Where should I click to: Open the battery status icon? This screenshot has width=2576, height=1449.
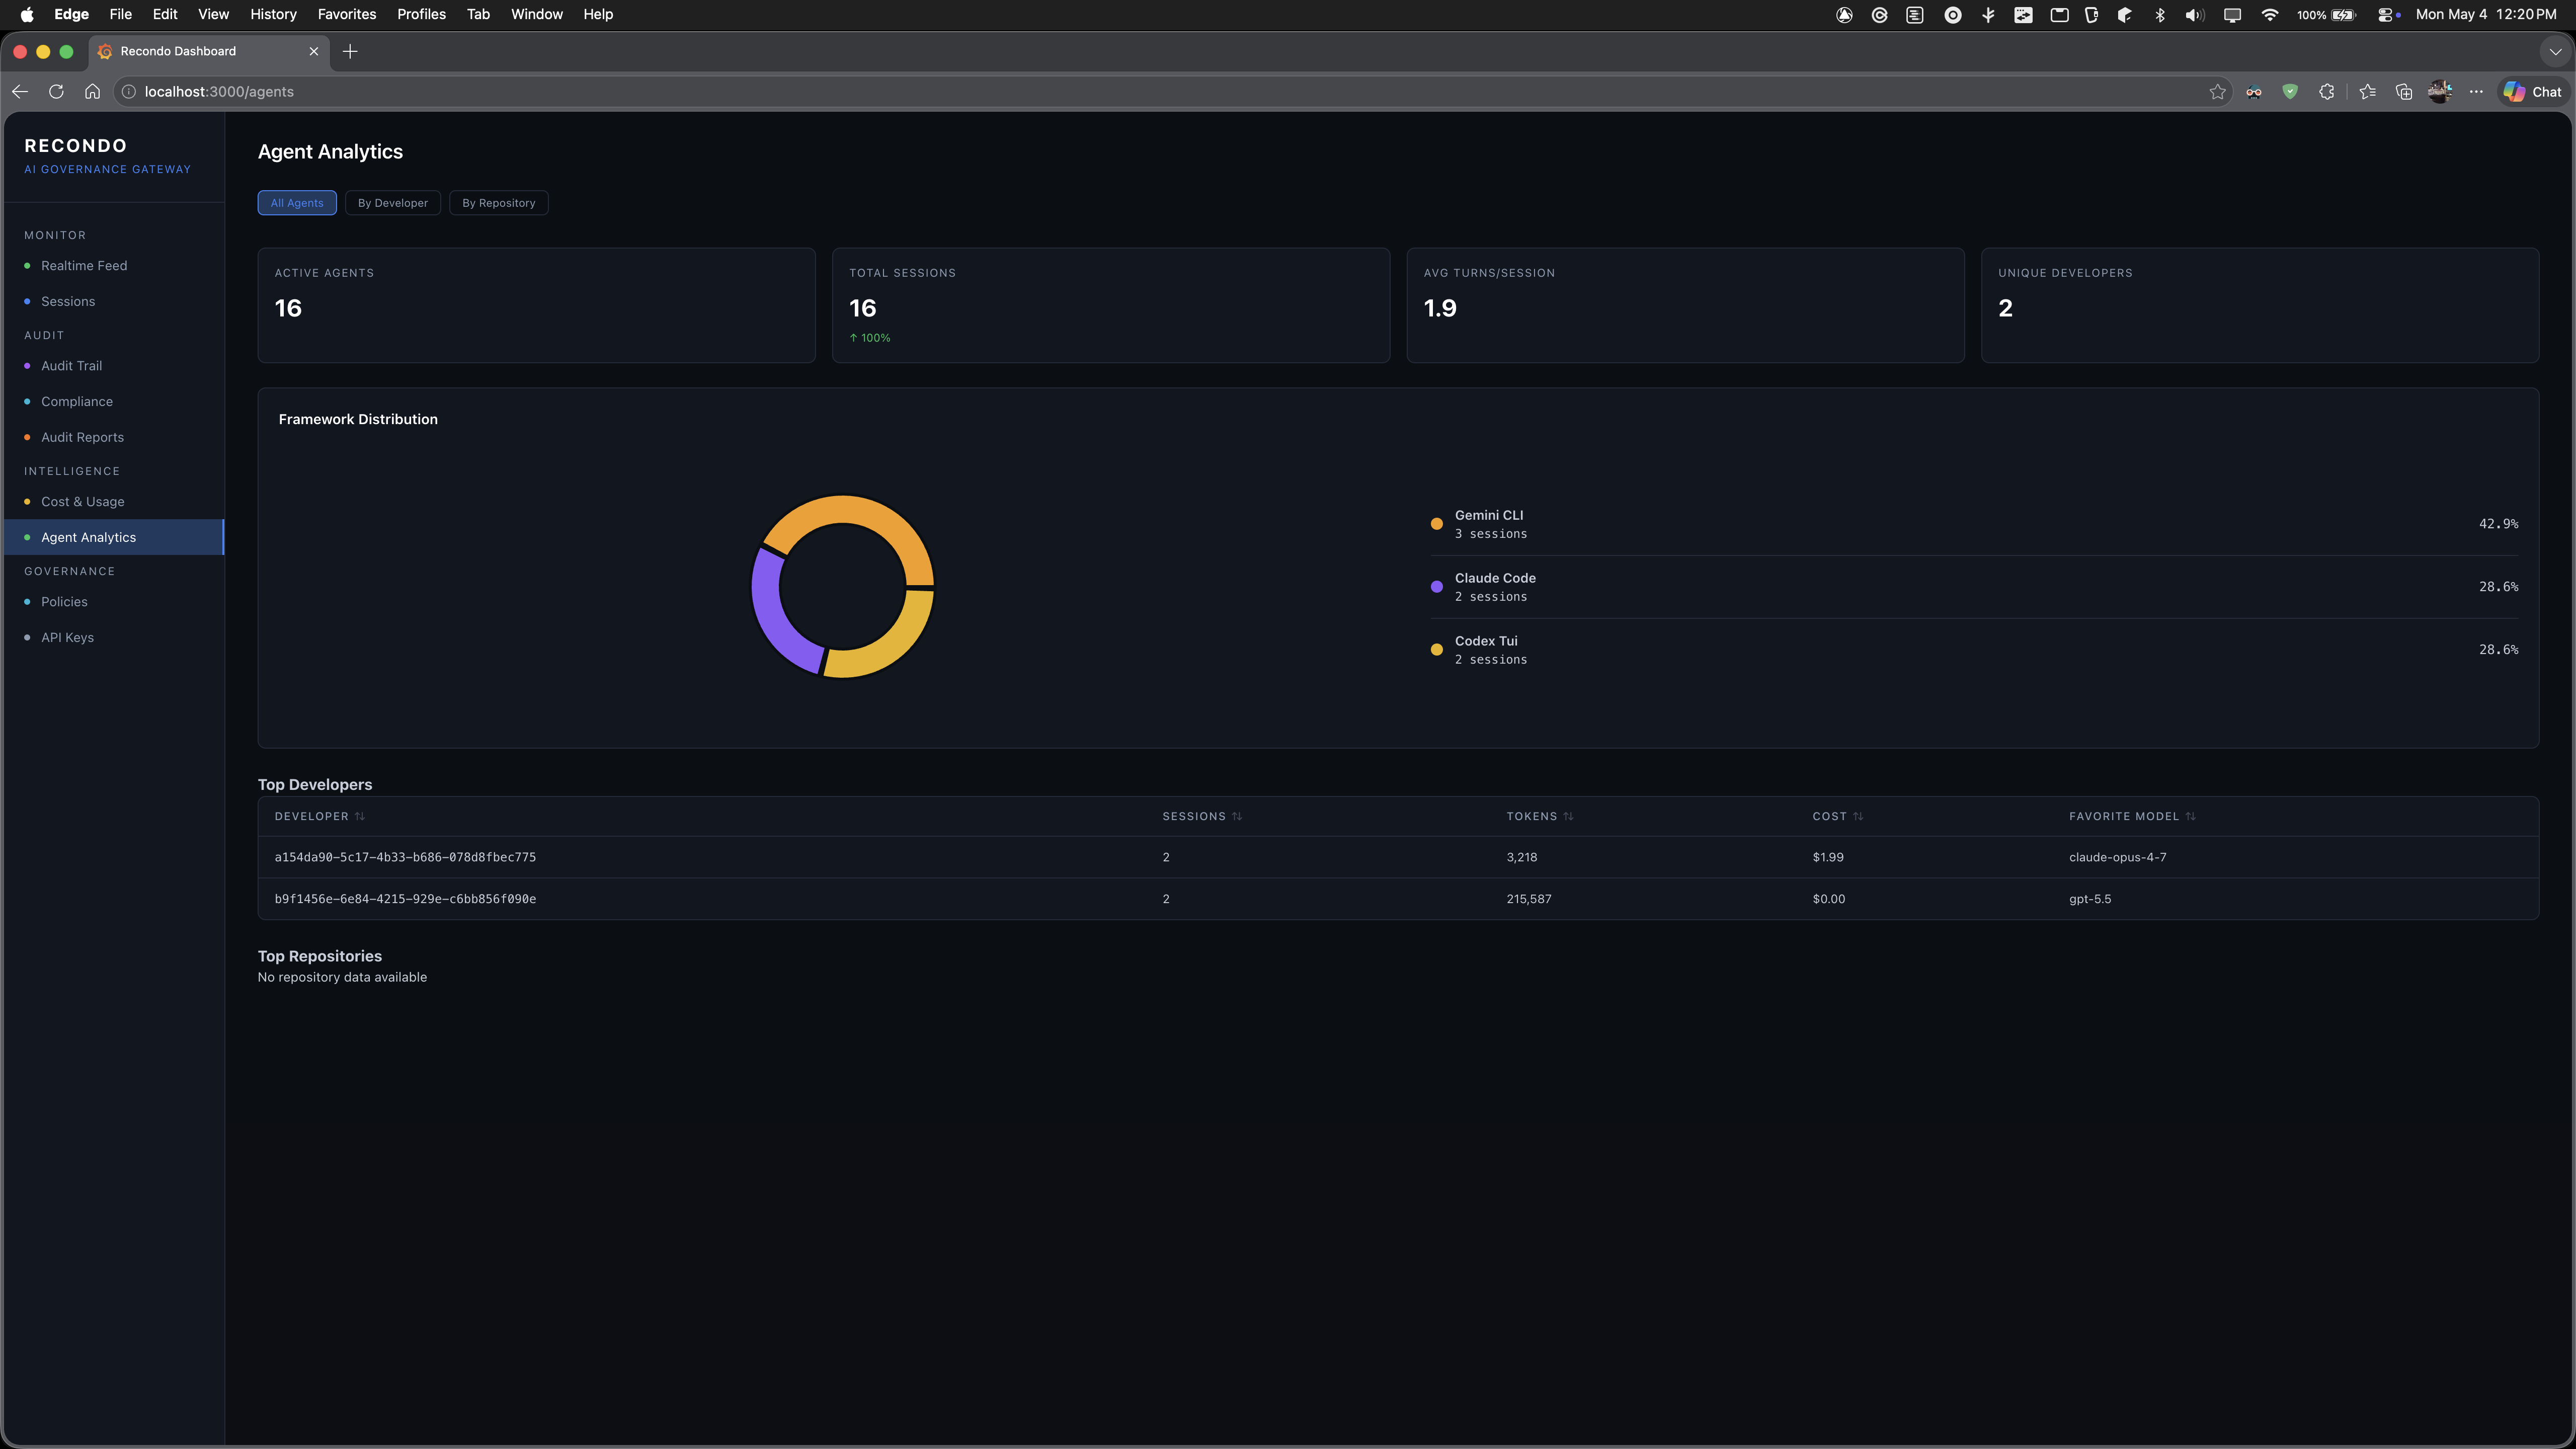2344,15
